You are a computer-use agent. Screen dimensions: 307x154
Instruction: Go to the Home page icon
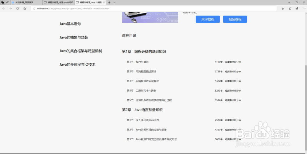25,9
